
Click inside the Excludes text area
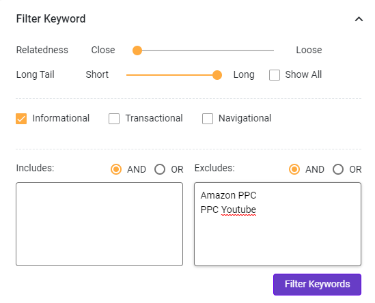[277, 224]
